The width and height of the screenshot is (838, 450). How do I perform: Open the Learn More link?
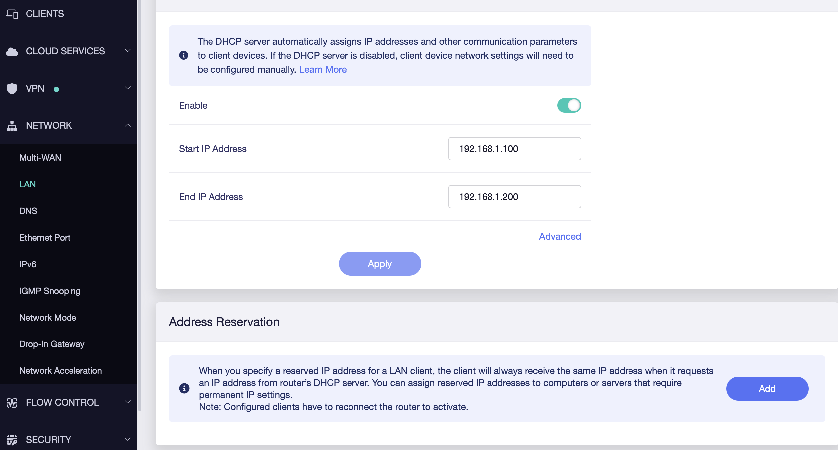click(323, 69)
